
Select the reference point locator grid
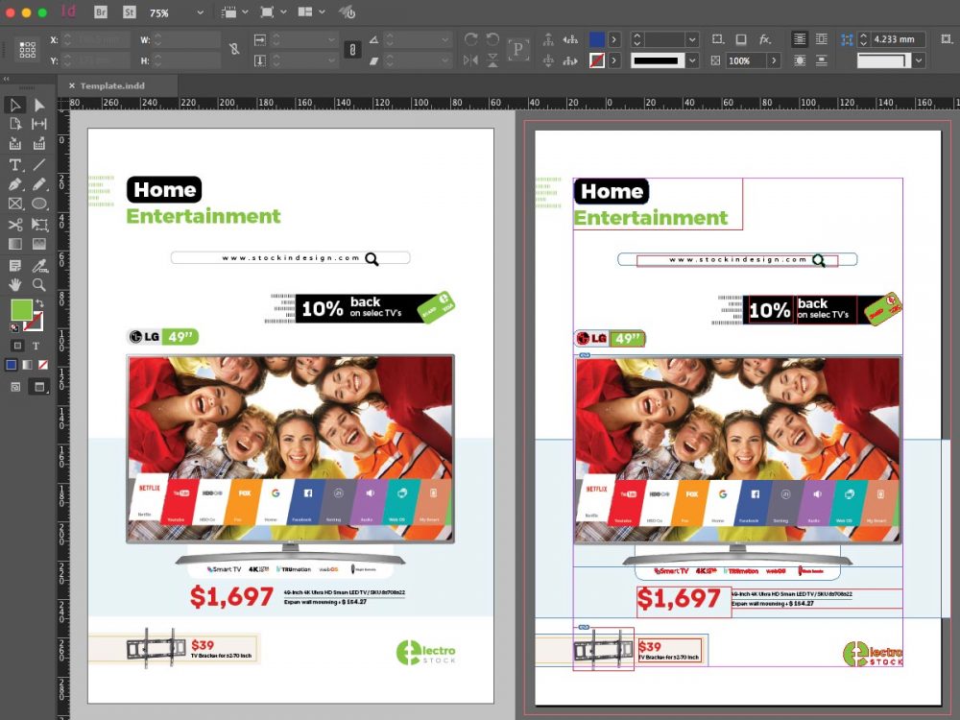(x=28, y=50)
